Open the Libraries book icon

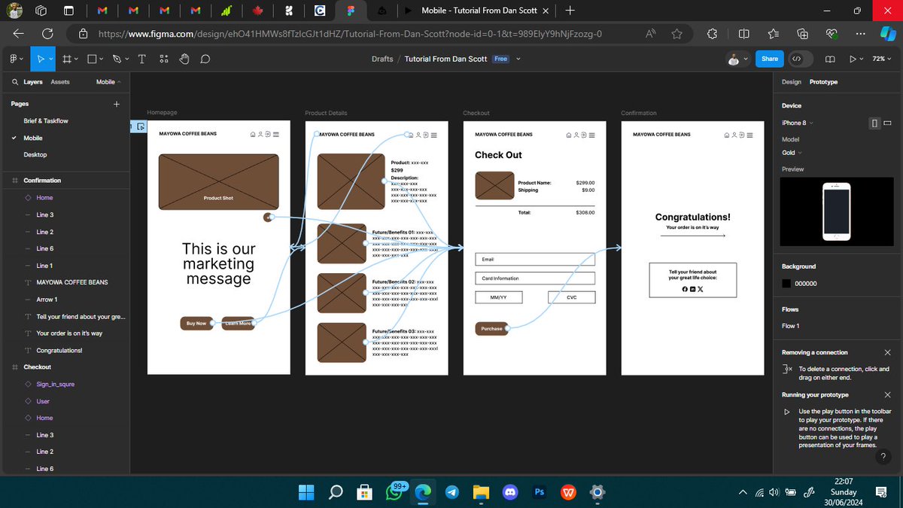click(830, 59)
